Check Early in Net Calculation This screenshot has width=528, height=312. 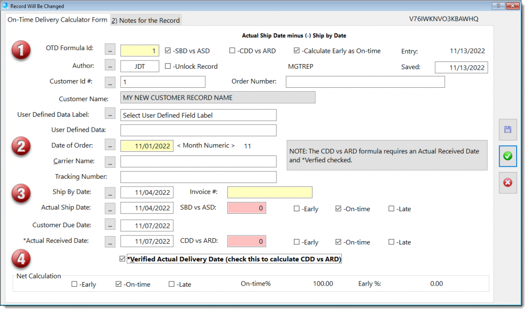coord(74,284)
